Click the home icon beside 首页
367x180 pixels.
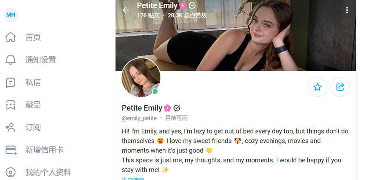(11, 37)
